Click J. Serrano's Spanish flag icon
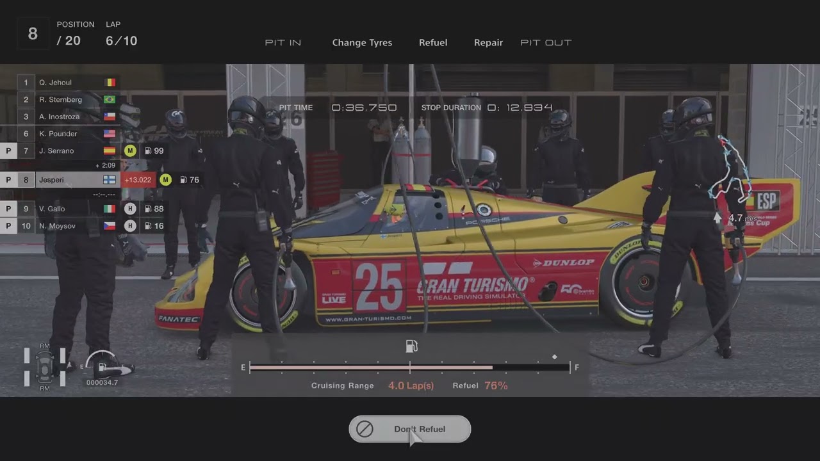Screen dimensions: 820x461 (x=110, y=151)
